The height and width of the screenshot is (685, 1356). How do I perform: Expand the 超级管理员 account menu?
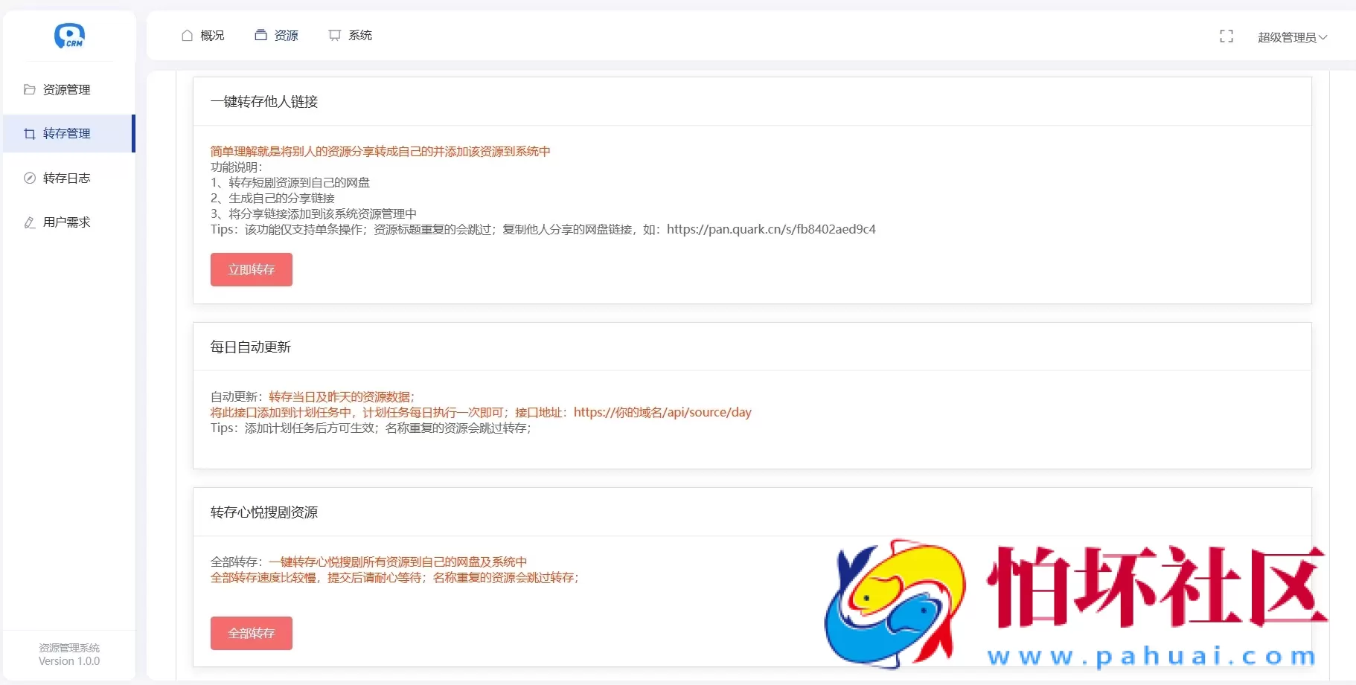coord(1291,36)
